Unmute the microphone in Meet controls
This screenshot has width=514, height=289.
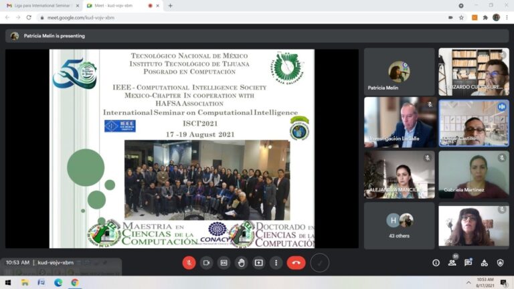189,263
